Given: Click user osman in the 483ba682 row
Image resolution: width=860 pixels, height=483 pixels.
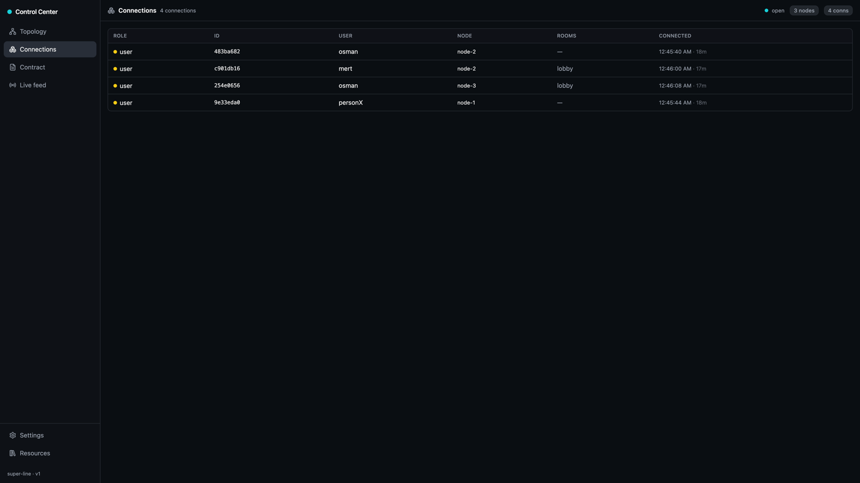Looking at the screenshot, I should 348,52.
